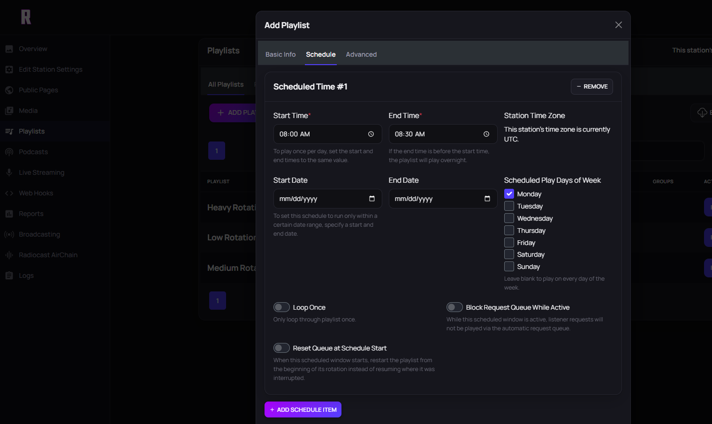Click the Start Date input field
This screenshot has height=424, width=712.
click(327, 199)
